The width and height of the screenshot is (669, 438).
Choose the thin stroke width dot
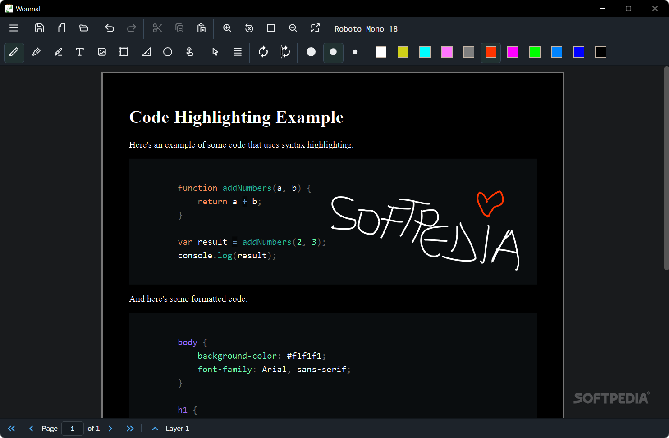[x=355, y=52]
